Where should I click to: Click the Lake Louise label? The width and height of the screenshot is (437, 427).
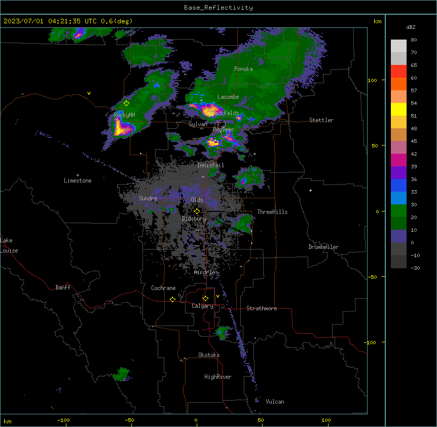pyautogui.click(x=8, y=245)
